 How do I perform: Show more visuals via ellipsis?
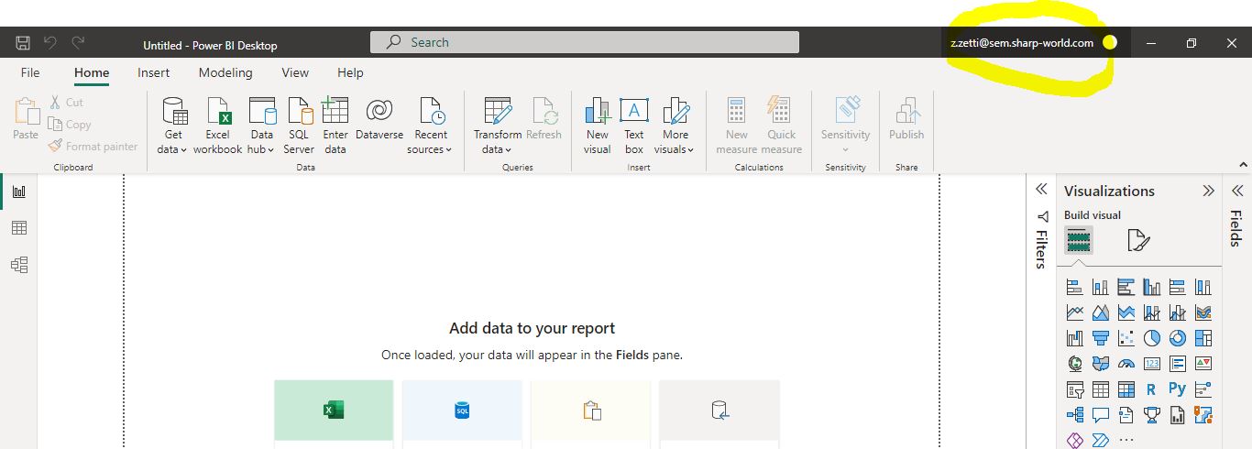coord(1126,441)
